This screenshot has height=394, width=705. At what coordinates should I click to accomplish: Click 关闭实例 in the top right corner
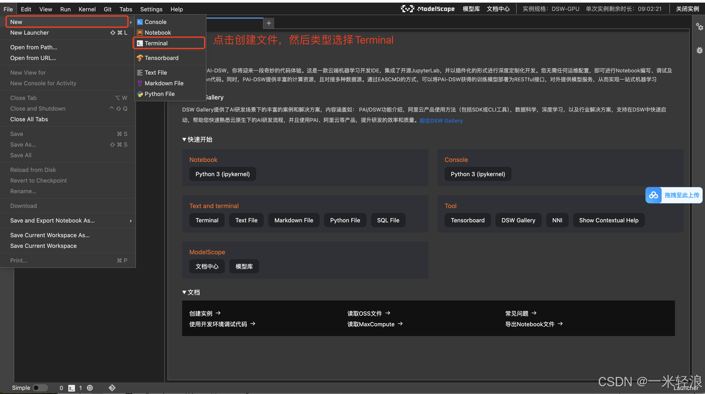[x=687, y=9]
